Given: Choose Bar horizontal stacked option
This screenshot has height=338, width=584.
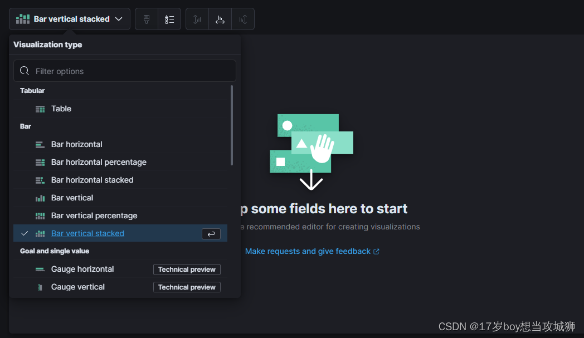Looking at the screenshot, I should [120, 180].
